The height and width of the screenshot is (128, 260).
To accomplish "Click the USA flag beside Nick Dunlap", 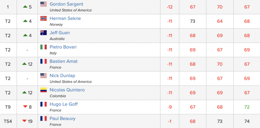I will coord(44,76).
